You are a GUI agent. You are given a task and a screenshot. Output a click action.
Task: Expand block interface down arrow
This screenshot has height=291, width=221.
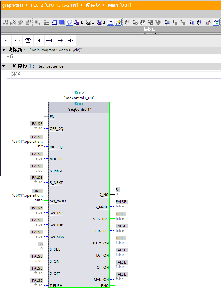click(155, 33)
